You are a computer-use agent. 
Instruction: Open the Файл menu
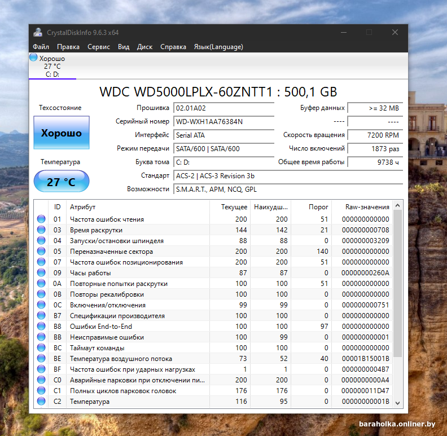click(41, 47)
